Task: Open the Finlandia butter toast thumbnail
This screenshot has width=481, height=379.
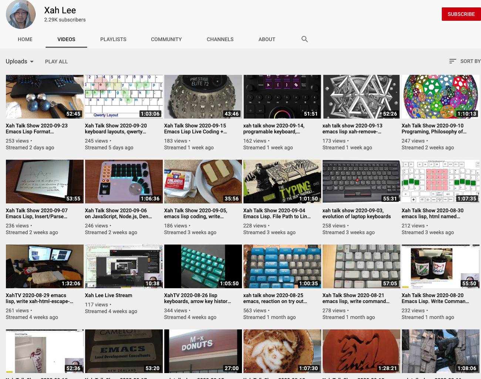Action: click(203, 182)
